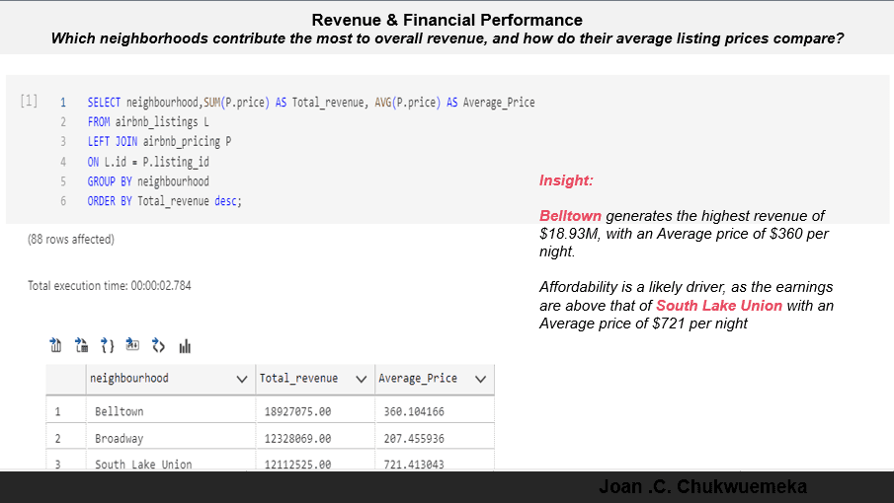
Task: Click the Save as Excel icon
Action: [81, 345]
